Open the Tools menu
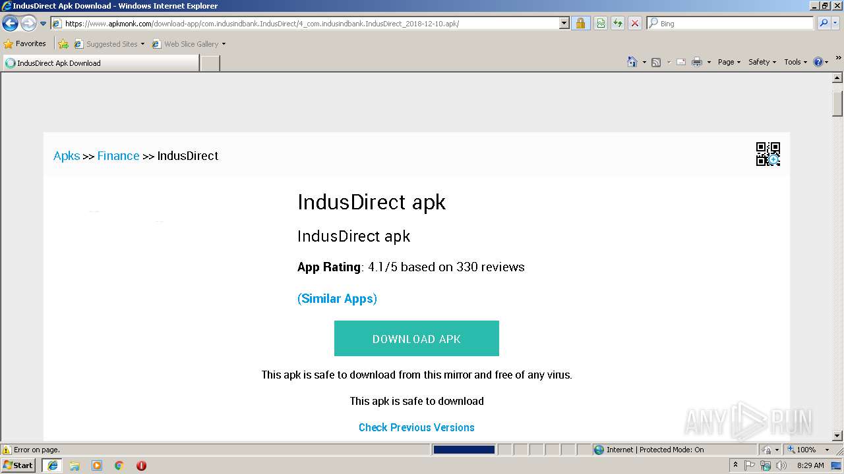Image resolution: width=844 pixels, height=474 pixels. pos(795,62)
